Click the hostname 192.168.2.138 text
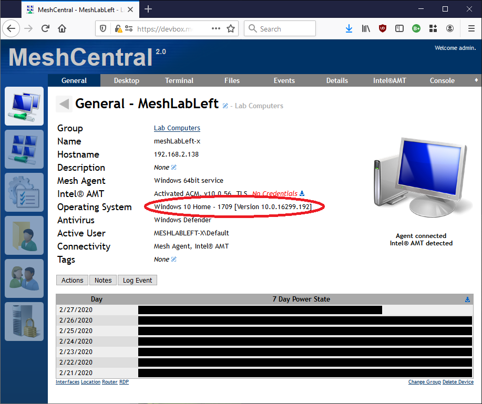Screen dimensions: 482x404 176,154
